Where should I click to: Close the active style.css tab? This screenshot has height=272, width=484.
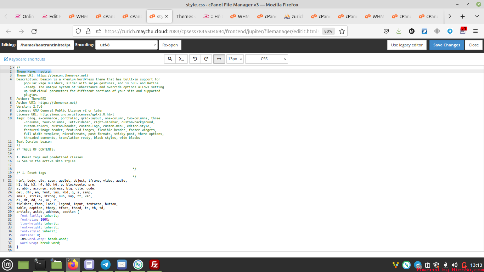tap(167, 16)
